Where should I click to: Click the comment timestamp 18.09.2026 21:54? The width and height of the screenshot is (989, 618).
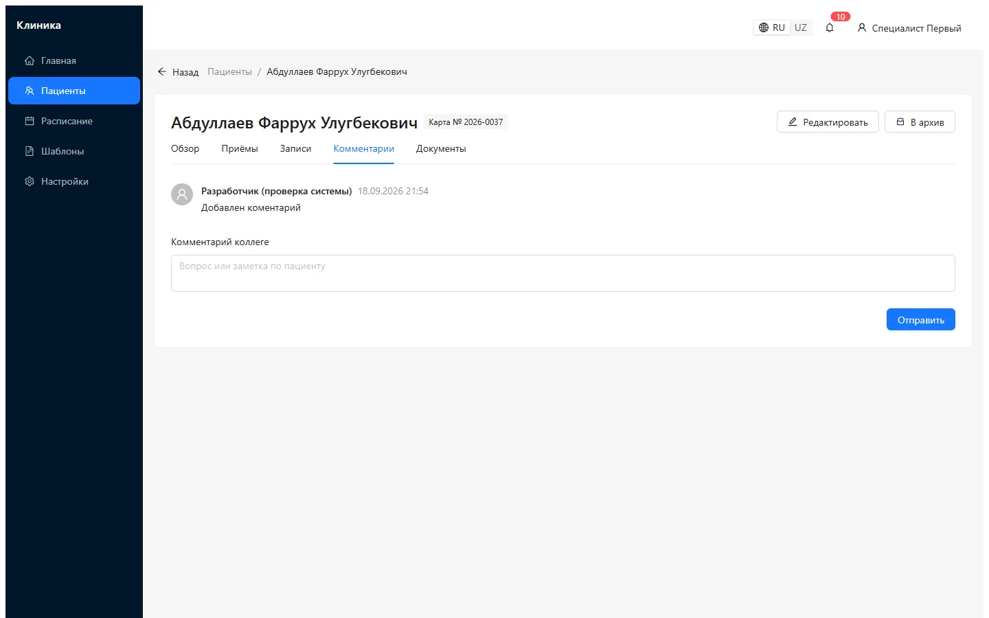[x=393, y=191]
